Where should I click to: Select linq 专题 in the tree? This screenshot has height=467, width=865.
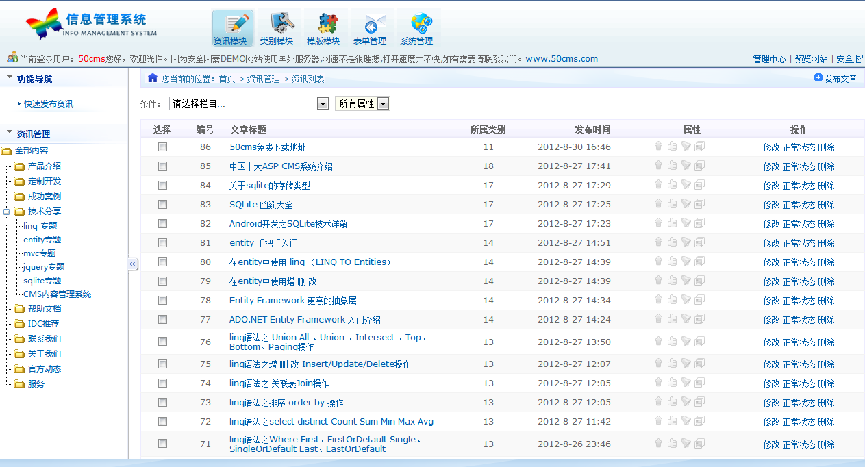pos(40,226)
